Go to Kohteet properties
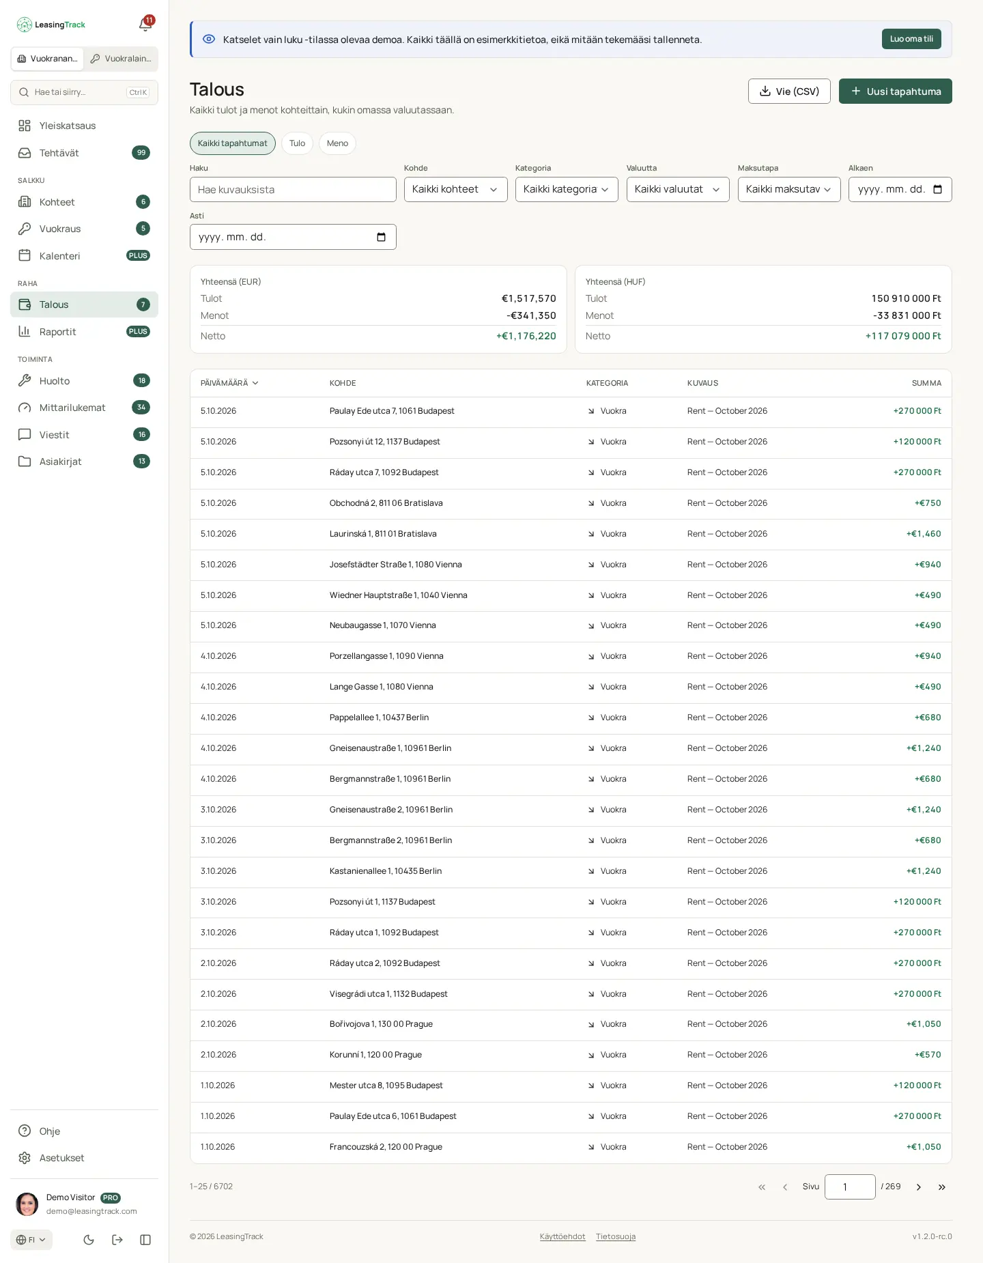This screenshot has width=983, height=1263. tap(84, 202)
